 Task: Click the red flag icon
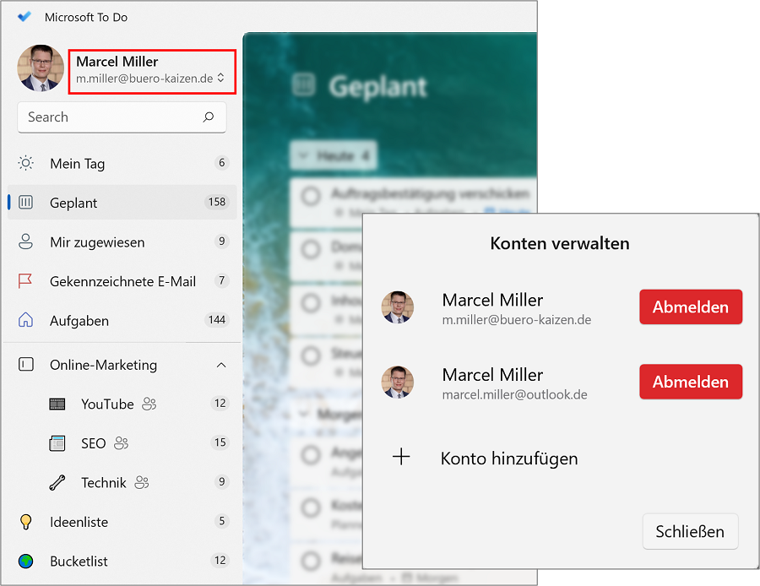pos(25,280)
